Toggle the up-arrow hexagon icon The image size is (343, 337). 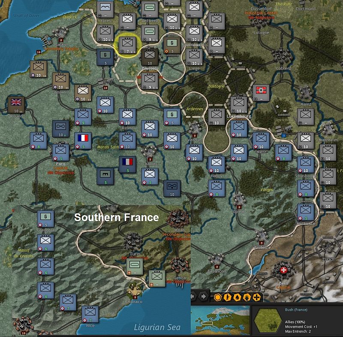click(247, 297)
